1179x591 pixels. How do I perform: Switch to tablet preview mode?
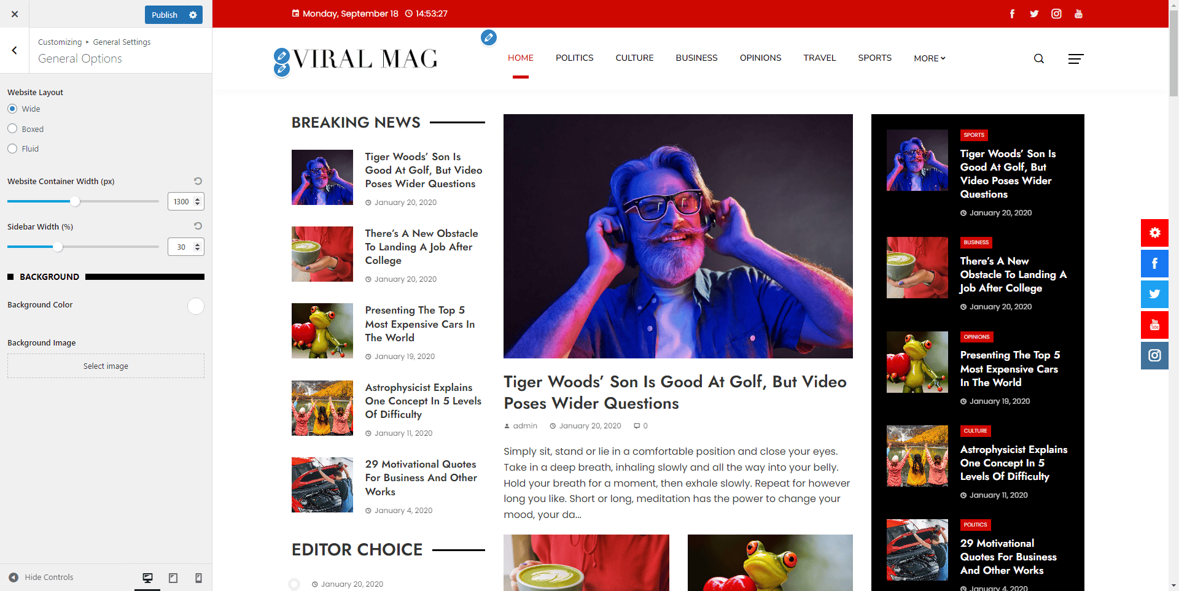(173, 577)
